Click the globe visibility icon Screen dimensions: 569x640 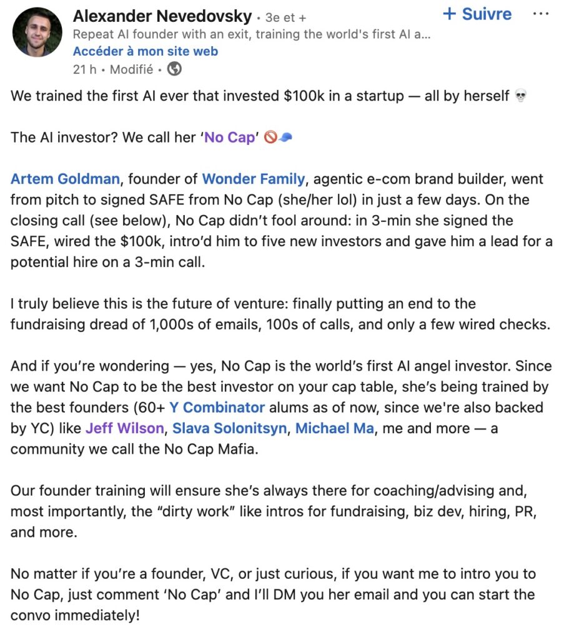click(x=175, y=69)
